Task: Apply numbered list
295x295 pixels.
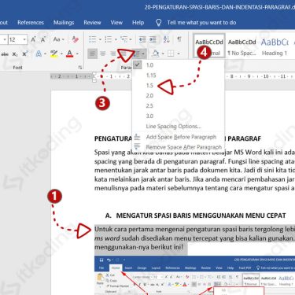Action: click(x=108, y=39)
